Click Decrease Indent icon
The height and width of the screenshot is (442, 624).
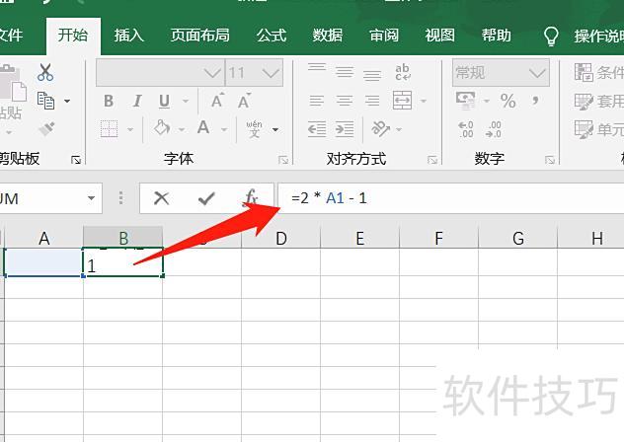pos(317,129)
